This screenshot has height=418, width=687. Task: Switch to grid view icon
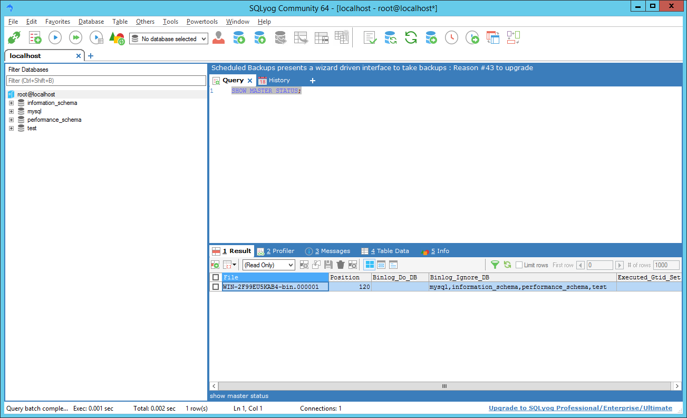coord(370,265)
